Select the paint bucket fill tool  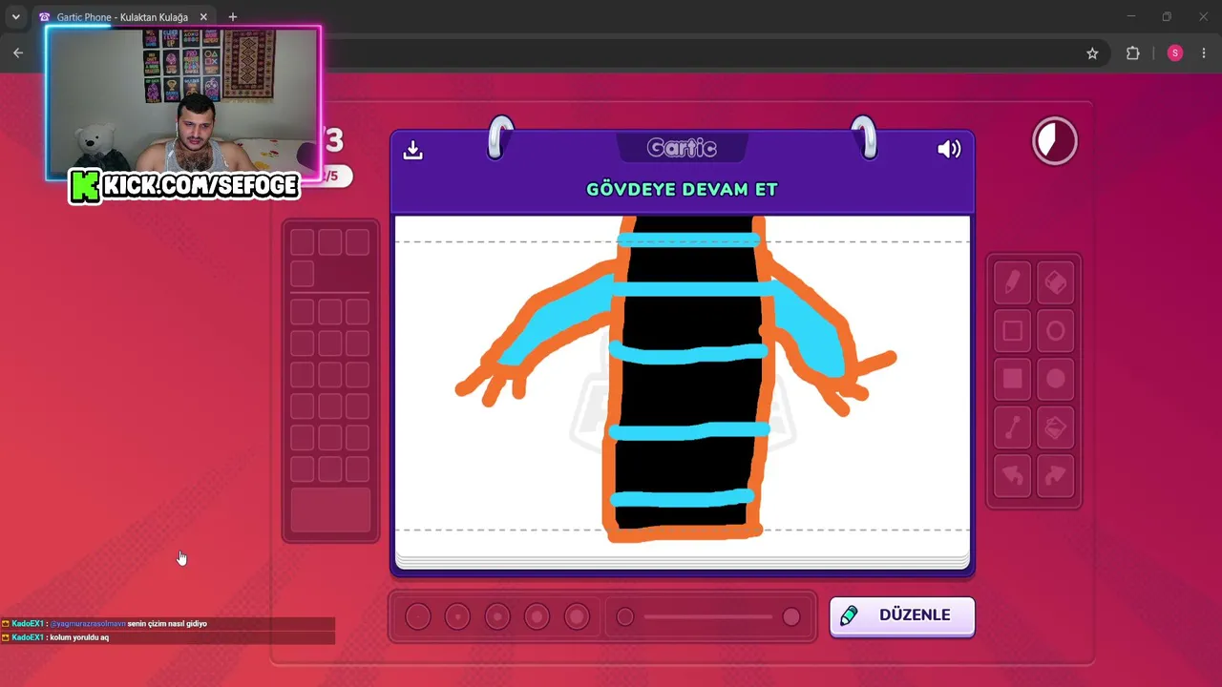point(1055,427)
